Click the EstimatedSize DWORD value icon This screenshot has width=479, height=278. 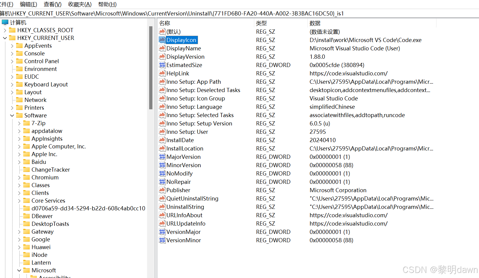pyautogui.click(x=162, y=65)
